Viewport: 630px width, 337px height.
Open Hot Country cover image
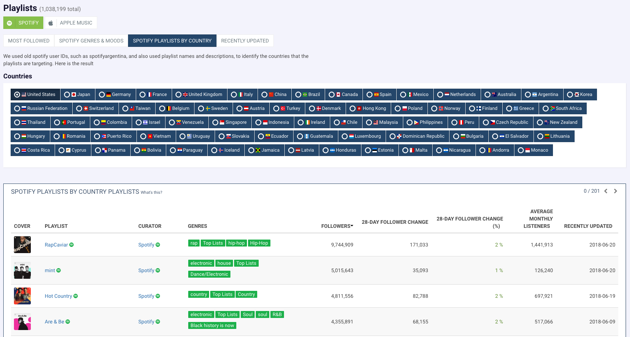22,296
